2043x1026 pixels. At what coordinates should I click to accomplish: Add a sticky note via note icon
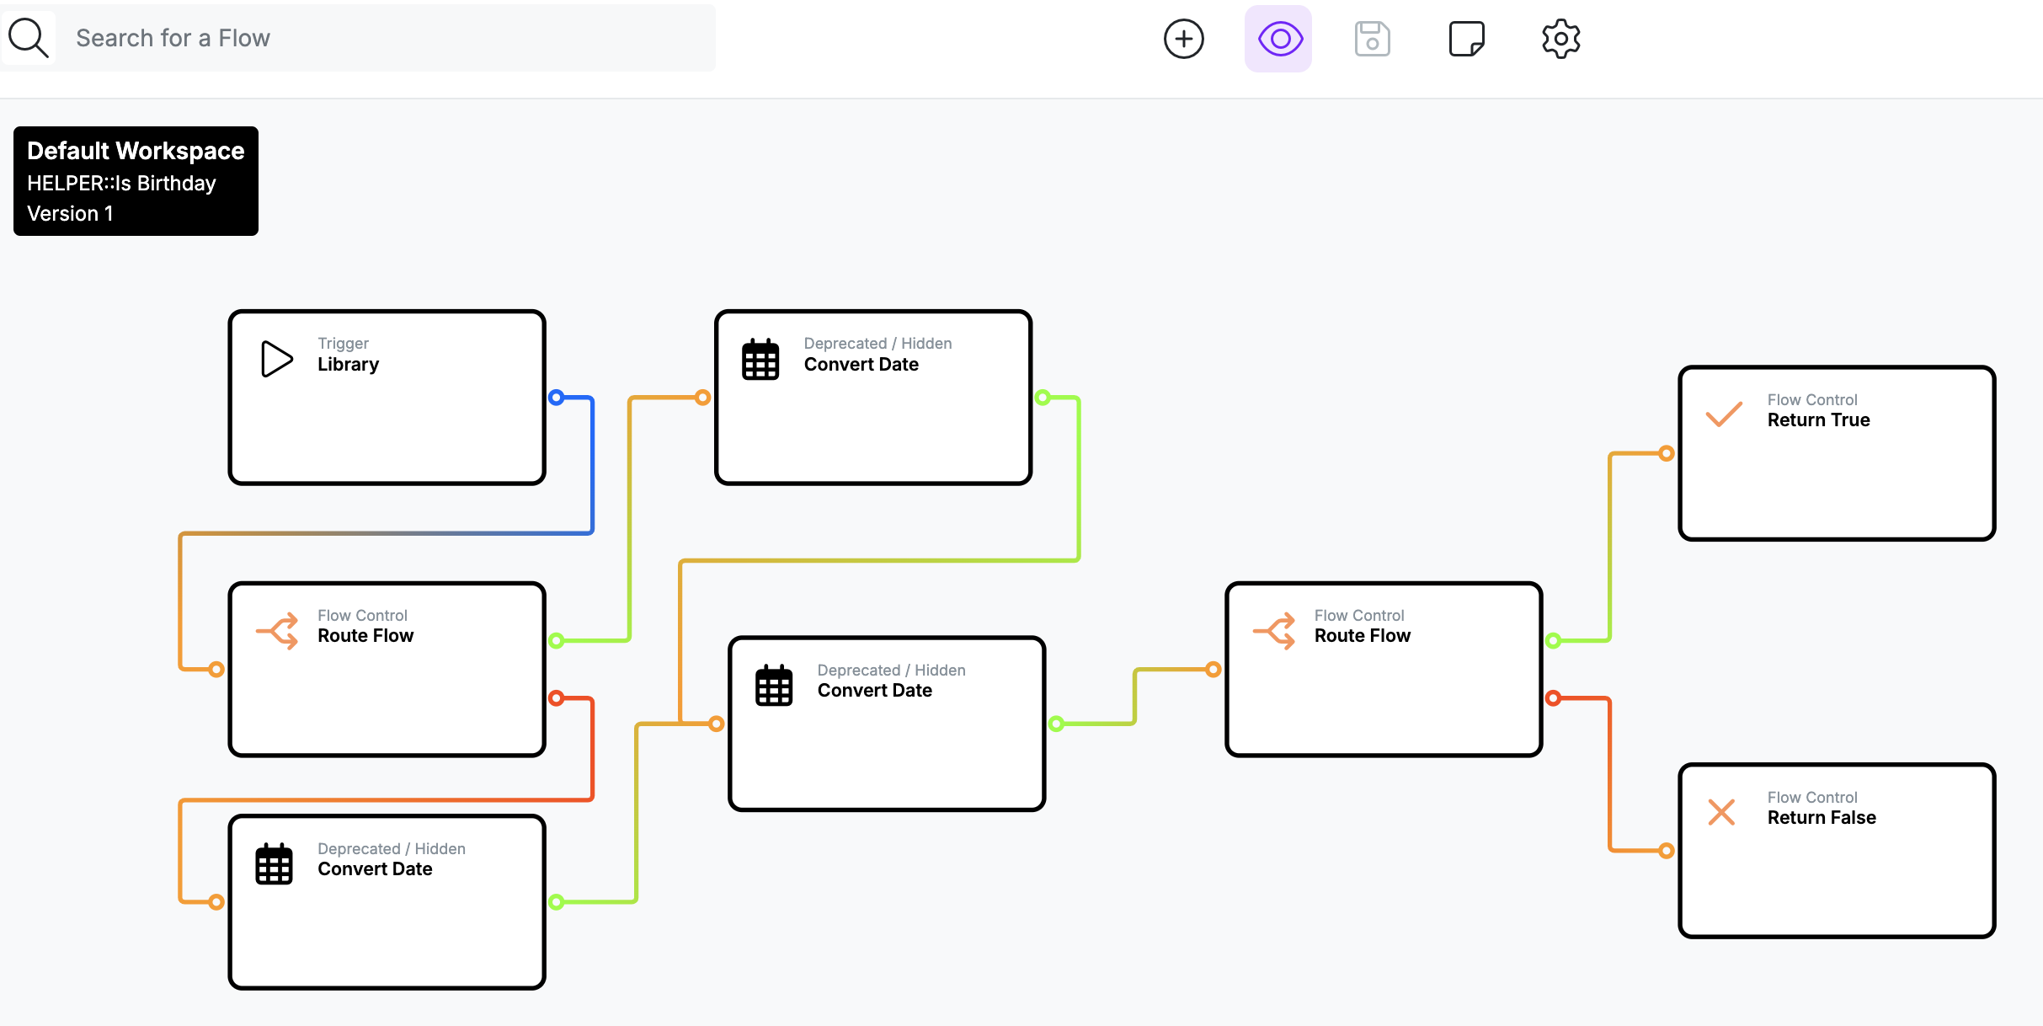[x=1466, y=39]
